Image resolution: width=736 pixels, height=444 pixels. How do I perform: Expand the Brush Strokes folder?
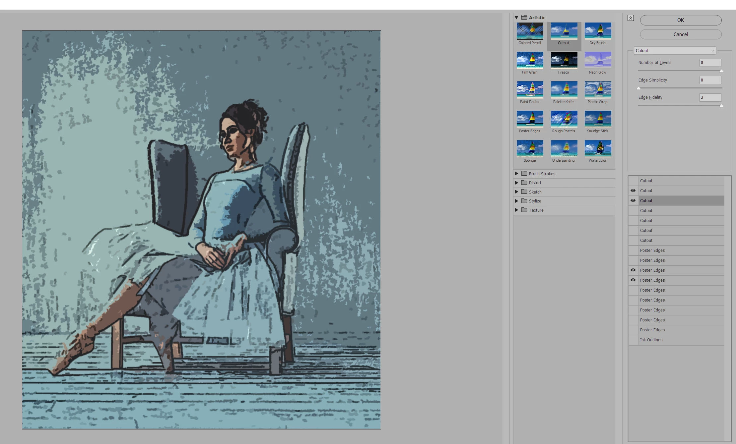pyautogui.click(x=516, y=174)
